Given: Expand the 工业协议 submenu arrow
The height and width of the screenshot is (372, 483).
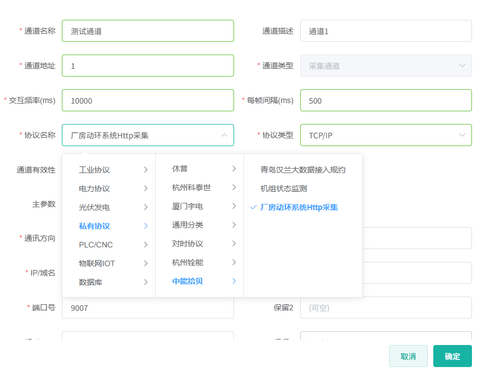Looking at the screenshot, I should point(146,170).
